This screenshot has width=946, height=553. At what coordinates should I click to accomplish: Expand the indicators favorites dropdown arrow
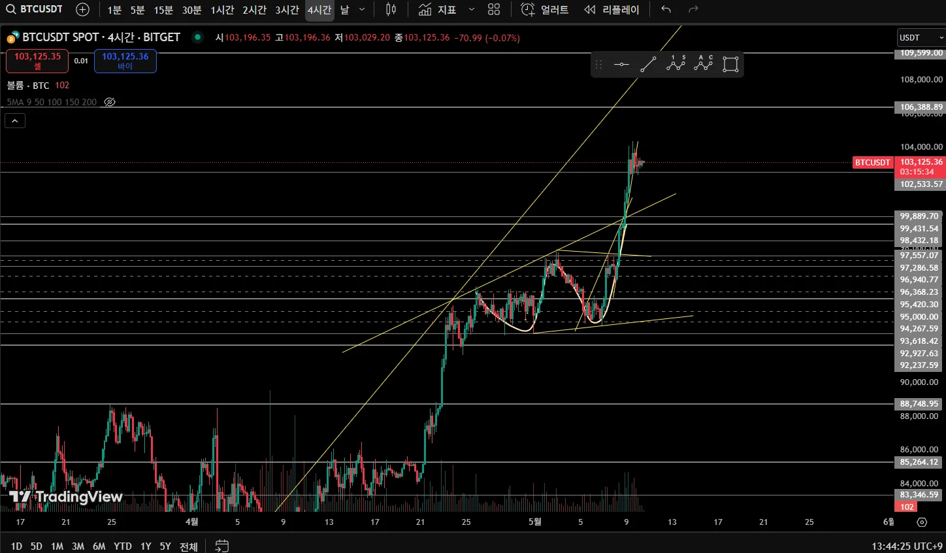click(x=472, y=10)
